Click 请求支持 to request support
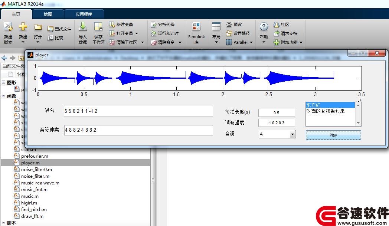Viewport: 389px width, 226px height. click(285, 33)
